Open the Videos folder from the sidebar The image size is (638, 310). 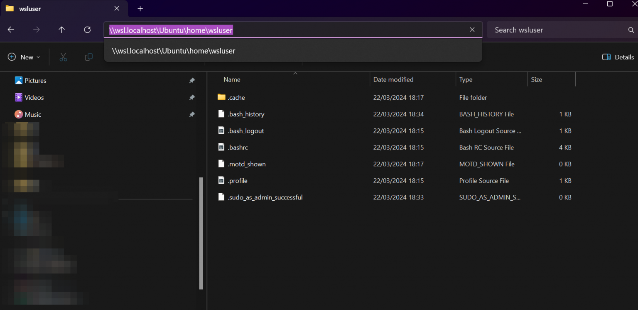(x=34, y=97)
